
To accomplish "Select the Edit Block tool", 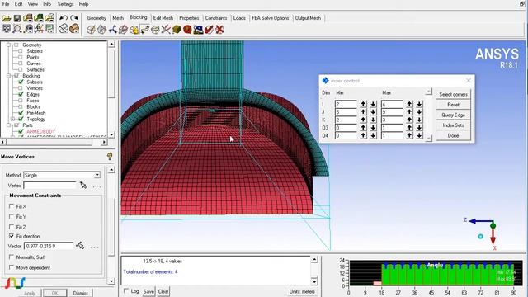I will pos(123,30).
